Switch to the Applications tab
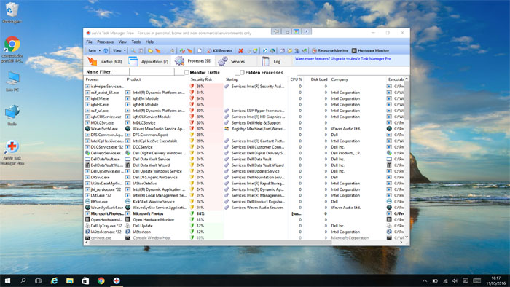This screenshot has width=510, height=287. 149,61
